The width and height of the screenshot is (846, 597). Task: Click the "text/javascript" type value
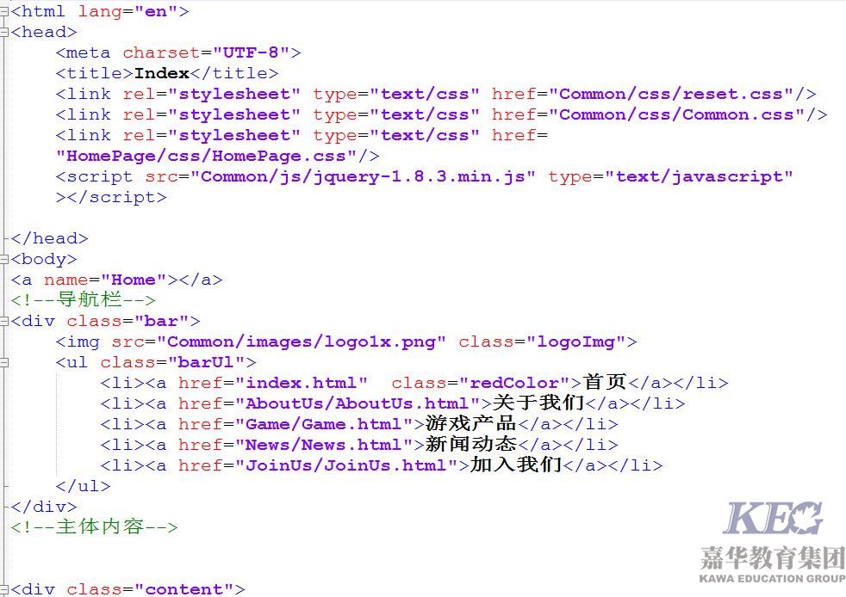(x=699, y=176)
